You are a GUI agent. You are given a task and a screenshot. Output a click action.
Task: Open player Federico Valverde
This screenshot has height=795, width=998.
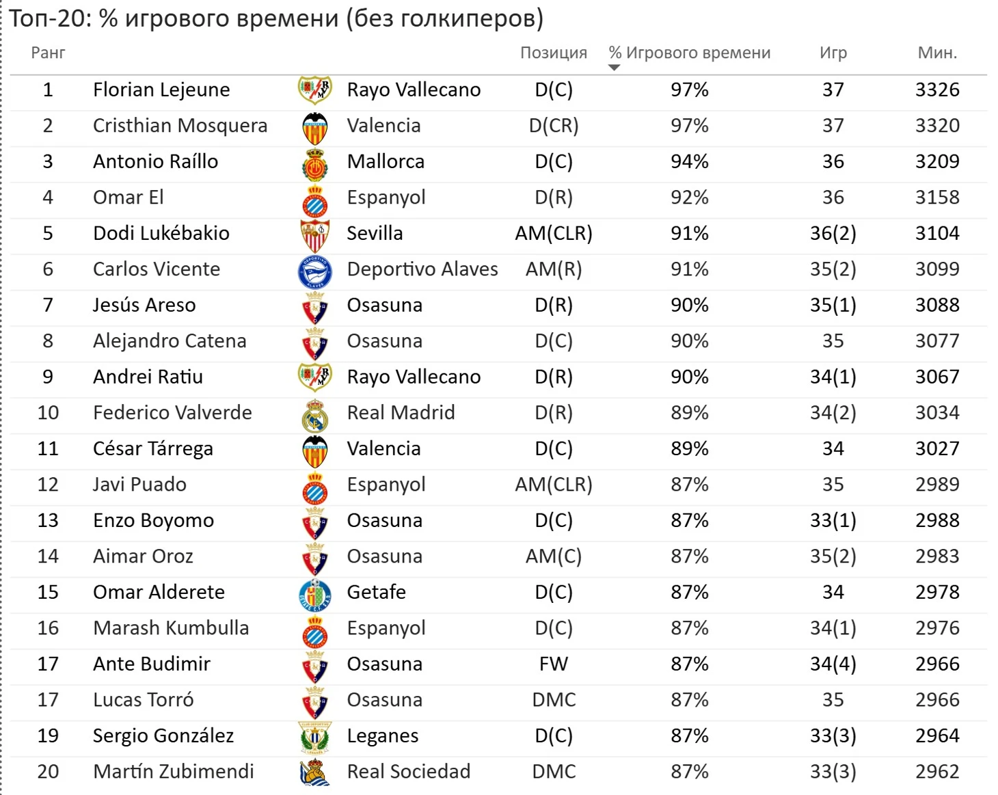pos(172,413)
